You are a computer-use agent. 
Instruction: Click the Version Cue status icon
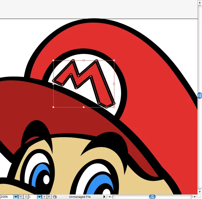pyautogui.click(x=55, y=197)
